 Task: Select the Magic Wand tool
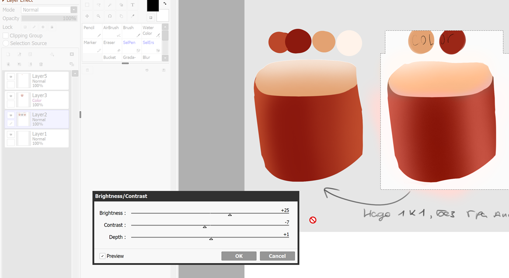110,5
